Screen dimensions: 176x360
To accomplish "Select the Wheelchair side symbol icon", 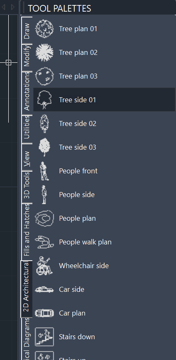I will point(44,266).
